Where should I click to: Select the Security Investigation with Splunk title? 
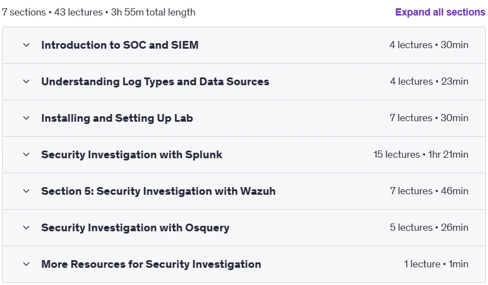tap(132, 155)
